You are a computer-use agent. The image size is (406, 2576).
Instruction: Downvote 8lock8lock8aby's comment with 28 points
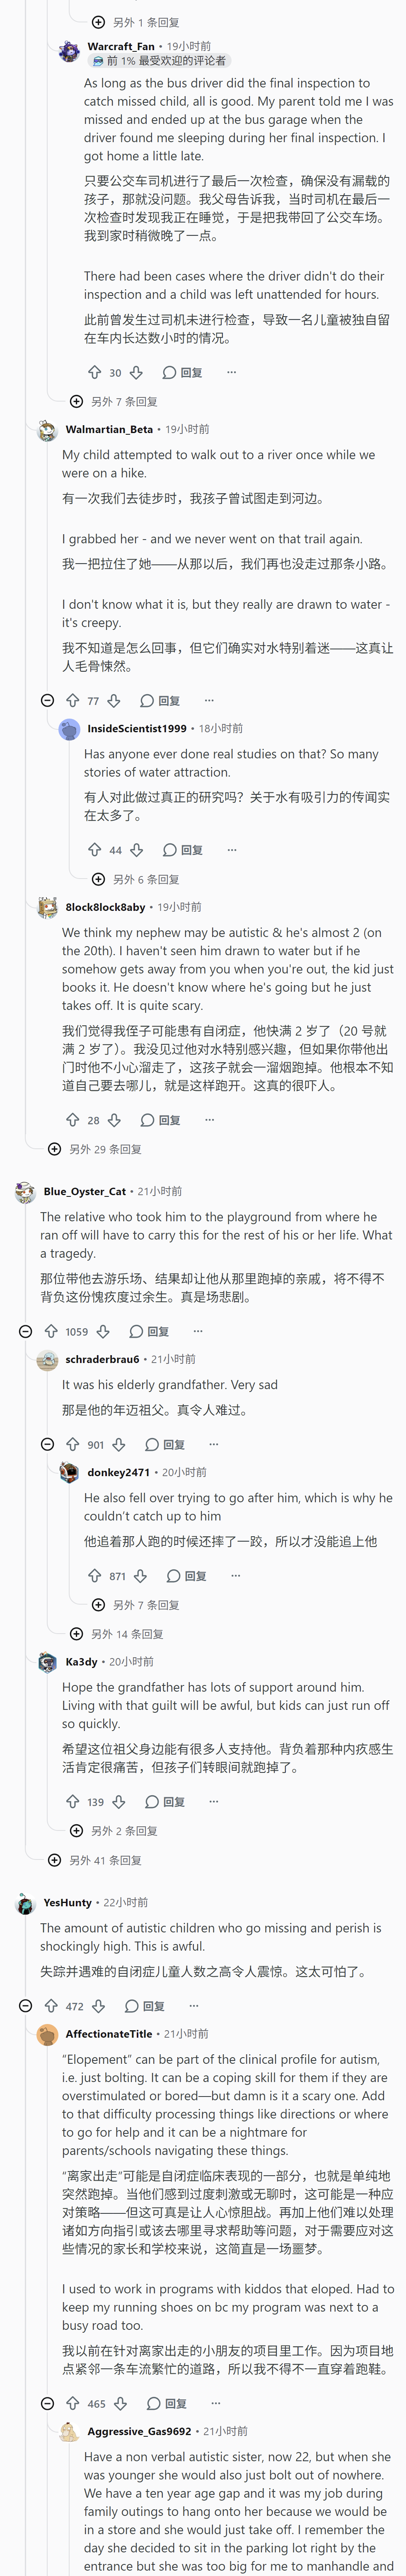tap(114, 1120)
